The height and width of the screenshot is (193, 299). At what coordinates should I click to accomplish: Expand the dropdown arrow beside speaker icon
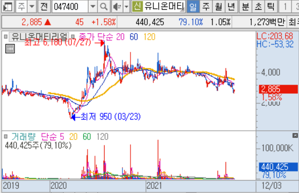tap(127, 6)
